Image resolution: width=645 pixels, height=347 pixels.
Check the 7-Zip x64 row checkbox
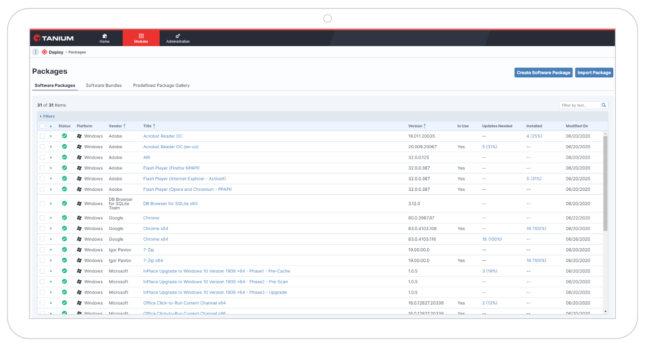click(42, 260)
